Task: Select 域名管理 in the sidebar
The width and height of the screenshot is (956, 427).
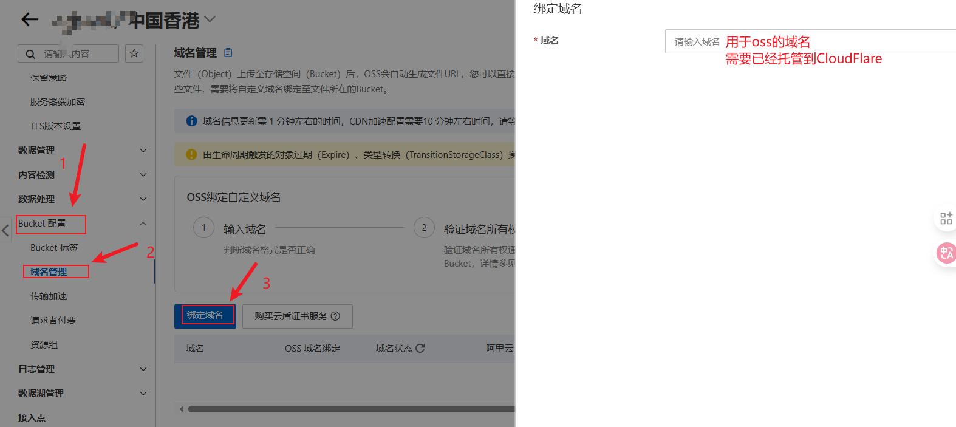Action: click(49, 272)
